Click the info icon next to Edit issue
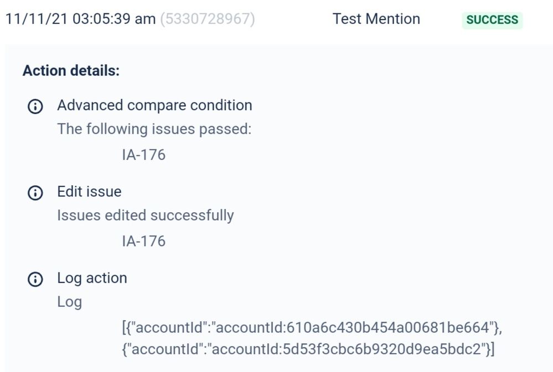The width and height of the screenshot is (553, 372). click(35, 192)
